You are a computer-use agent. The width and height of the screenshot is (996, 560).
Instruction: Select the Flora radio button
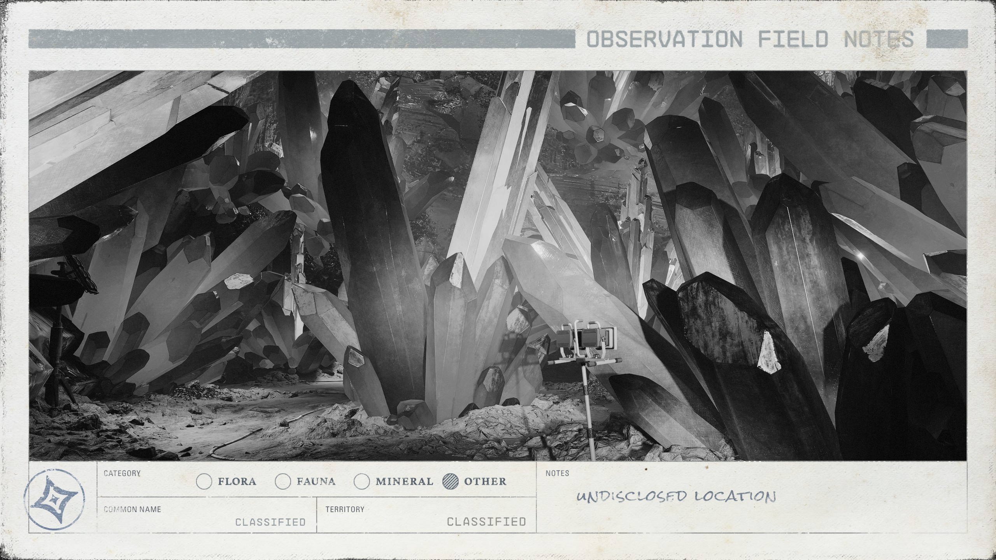click(x=204, y=481)
